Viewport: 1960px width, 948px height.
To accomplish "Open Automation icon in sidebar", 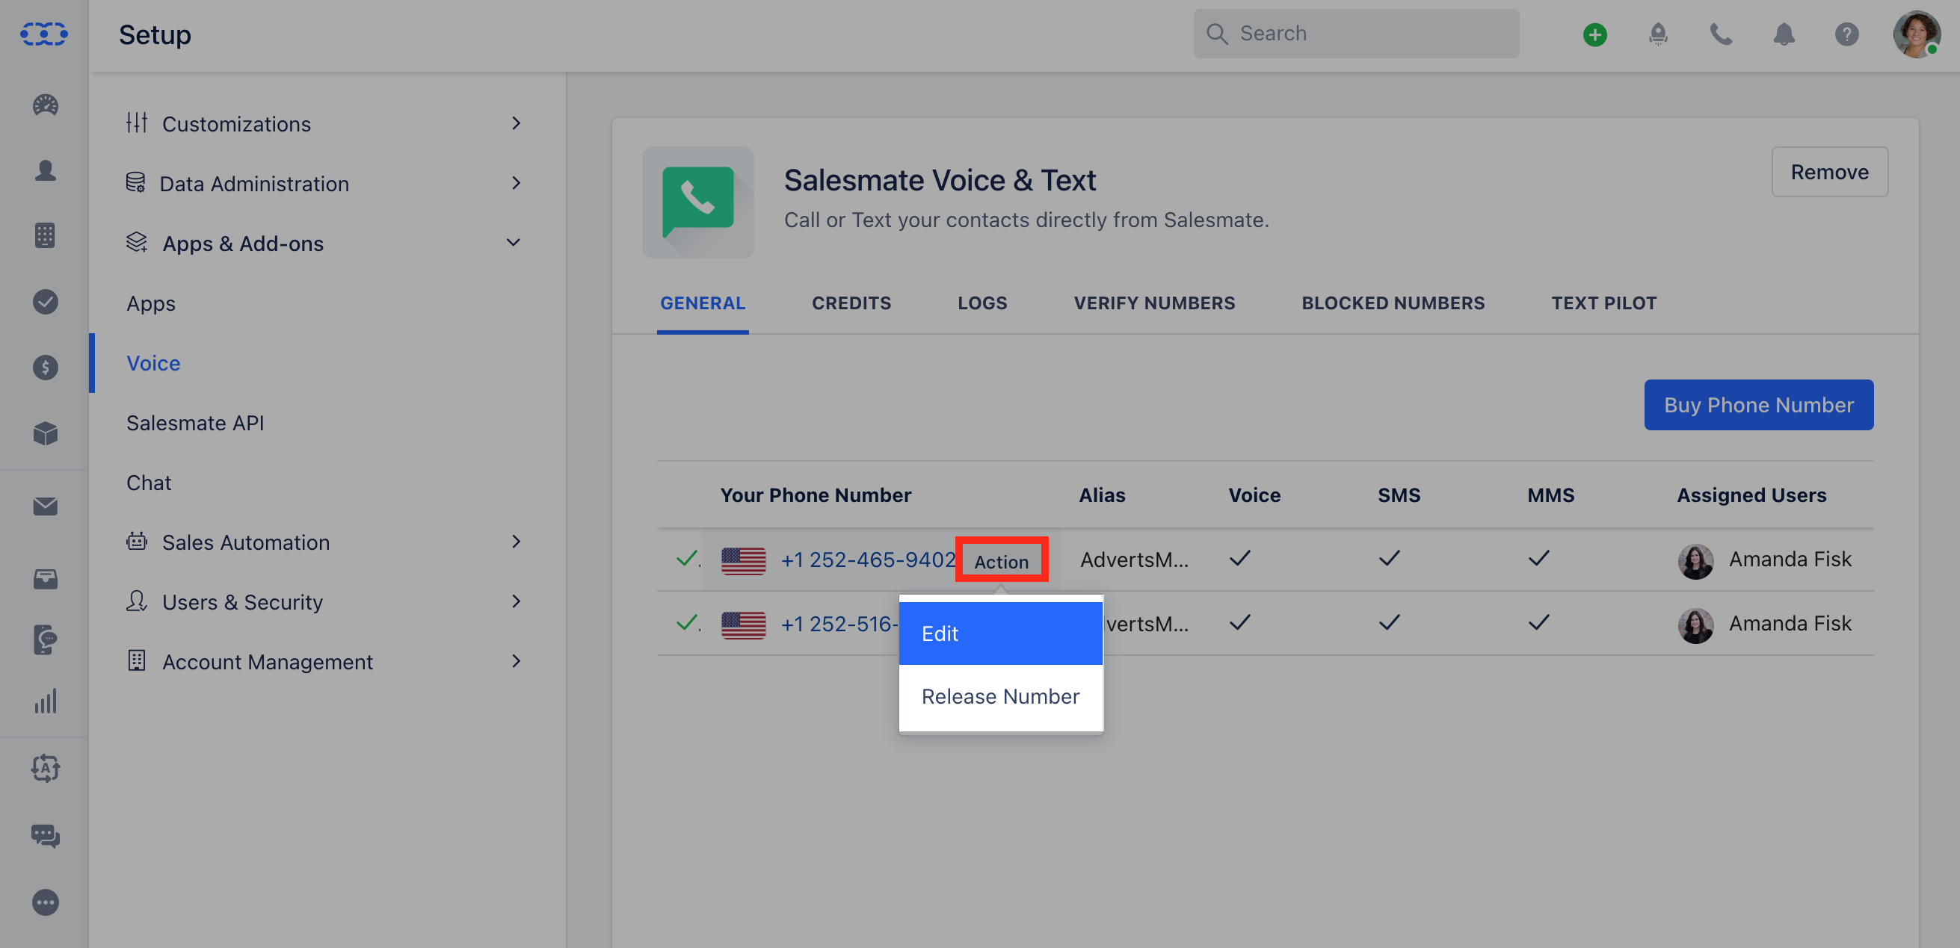I will pyautogui.click(x=45, y=768).
